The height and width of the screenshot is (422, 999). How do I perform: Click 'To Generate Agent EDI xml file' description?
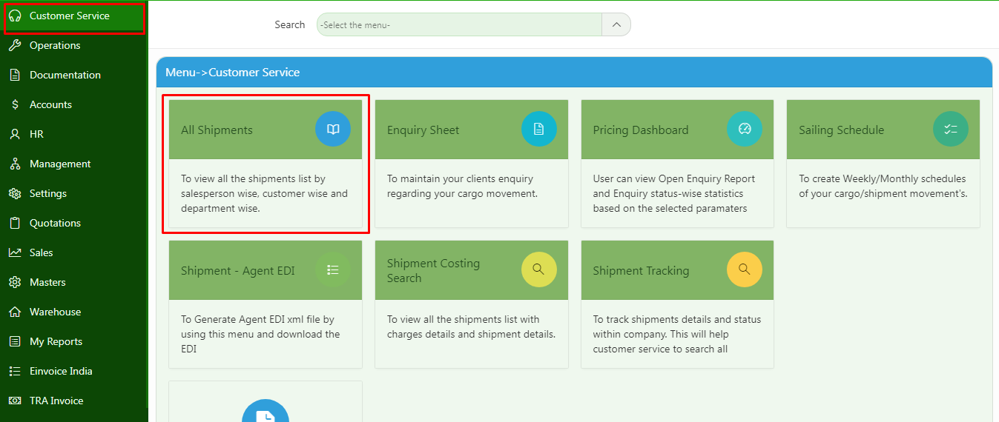(x=260, y=334)
